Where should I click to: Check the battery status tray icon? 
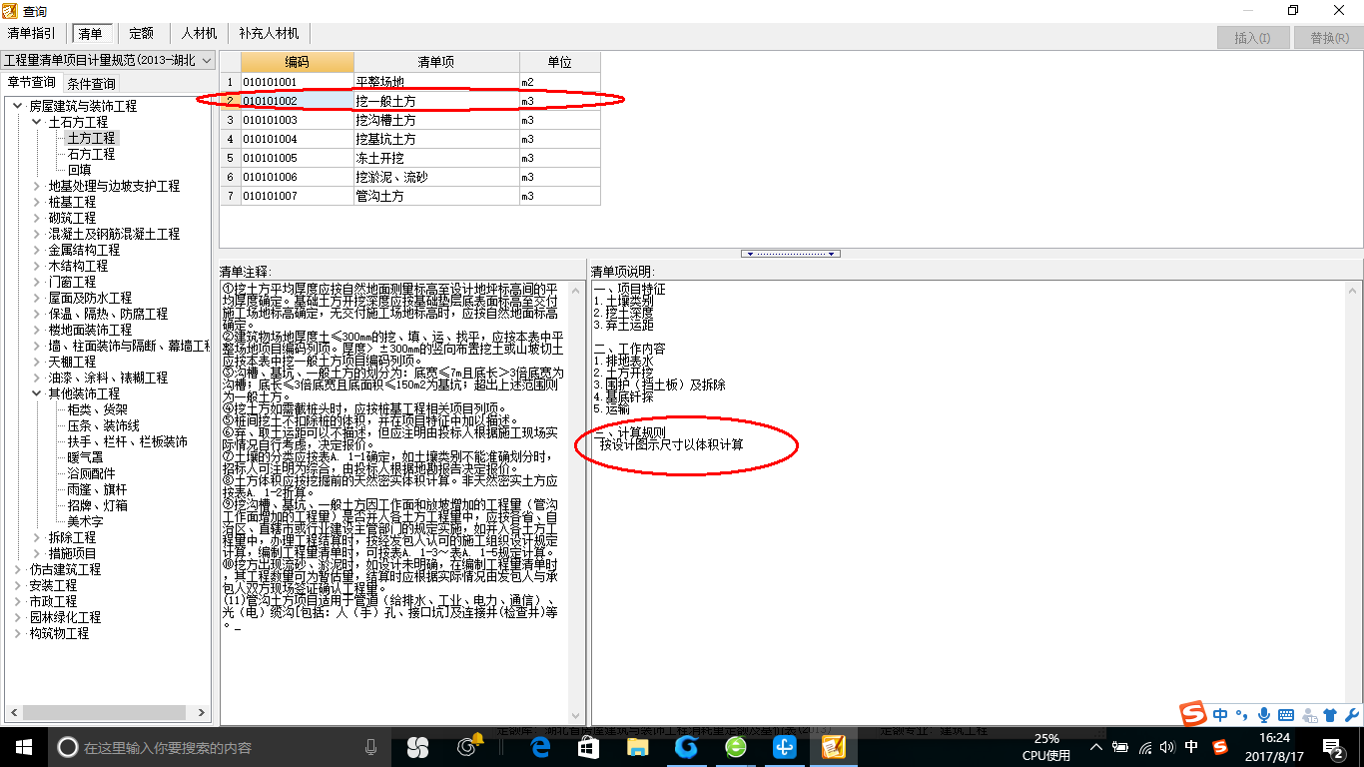1120,747
